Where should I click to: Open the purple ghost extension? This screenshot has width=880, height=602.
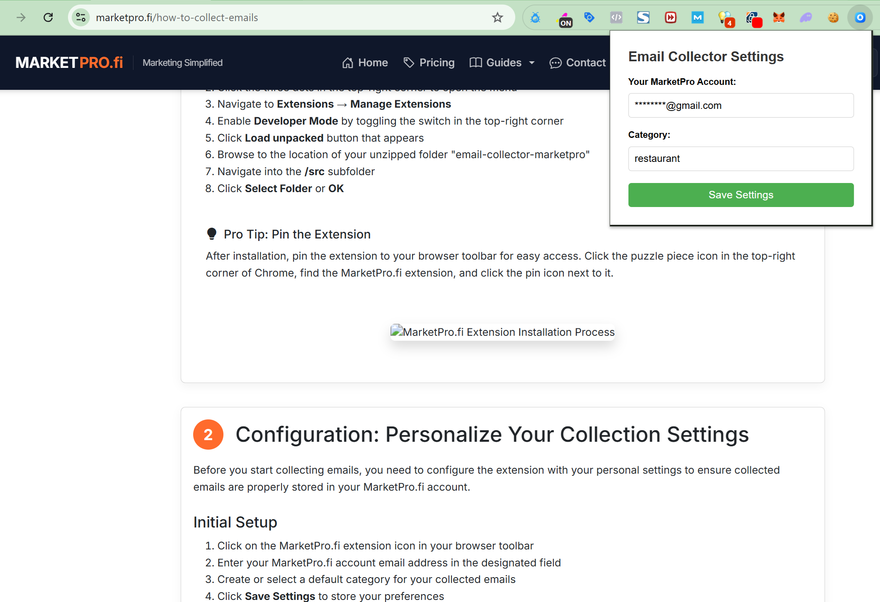[x=806, y=17]
